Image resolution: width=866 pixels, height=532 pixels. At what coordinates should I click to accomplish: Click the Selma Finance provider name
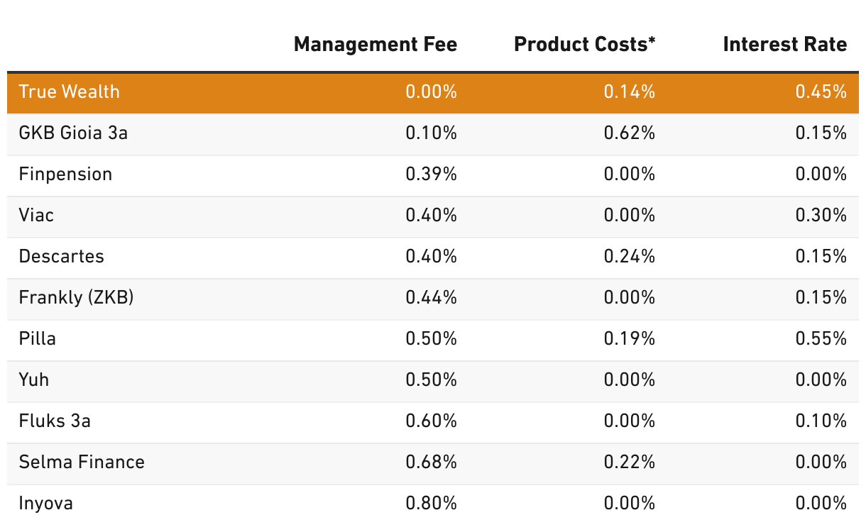(82, 462)
